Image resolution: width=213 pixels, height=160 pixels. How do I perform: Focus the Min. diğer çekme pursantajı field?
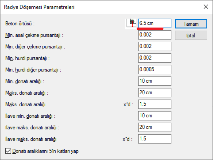155,46
